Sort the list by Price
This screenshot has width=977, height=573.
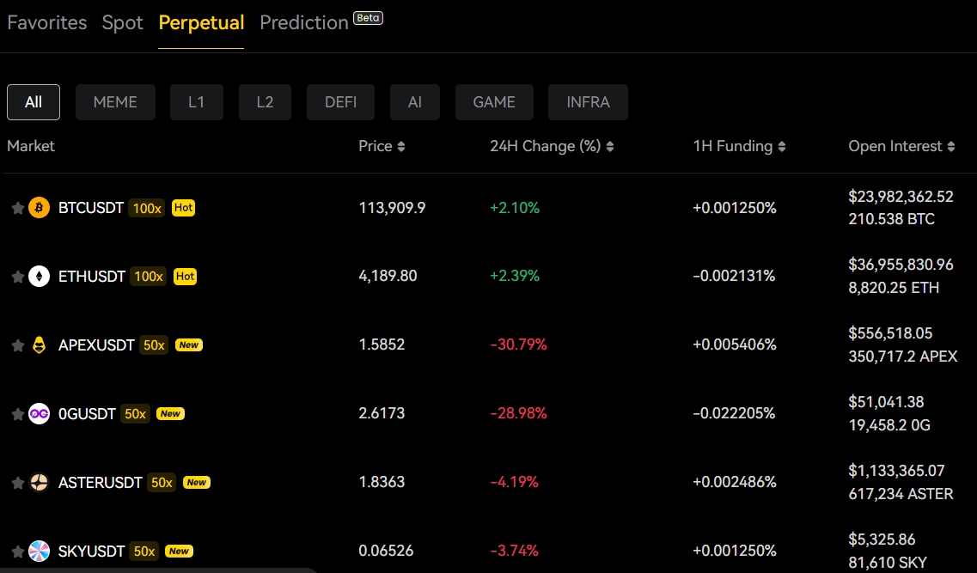click(x=382, y=146)
